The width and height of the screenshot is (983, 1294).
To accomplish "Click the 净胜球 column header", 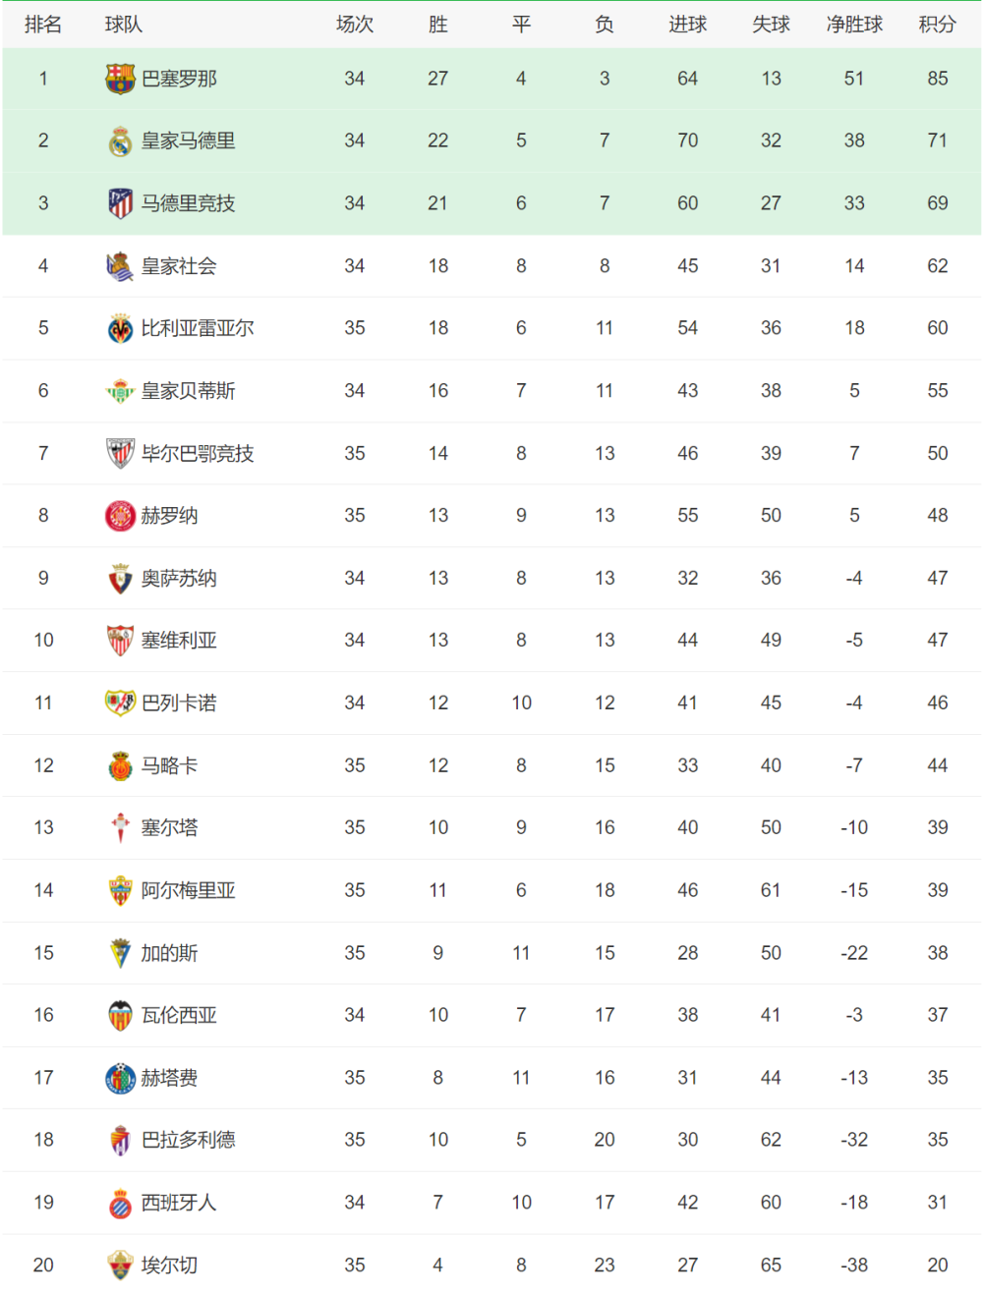I will pos(854,25).
